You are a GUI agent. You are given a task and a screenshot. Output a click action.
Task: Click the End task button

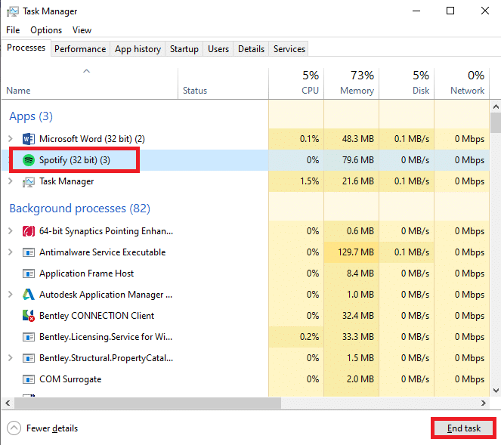pos(464,428)
